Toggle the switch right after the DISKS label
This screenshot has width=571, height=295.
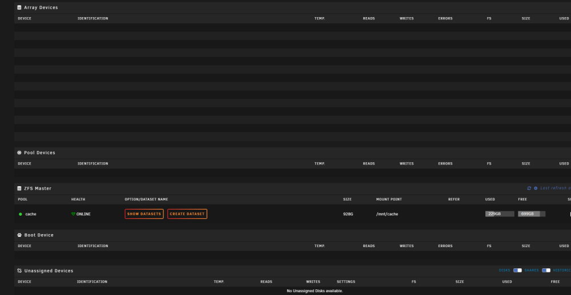tap(517, 271)
